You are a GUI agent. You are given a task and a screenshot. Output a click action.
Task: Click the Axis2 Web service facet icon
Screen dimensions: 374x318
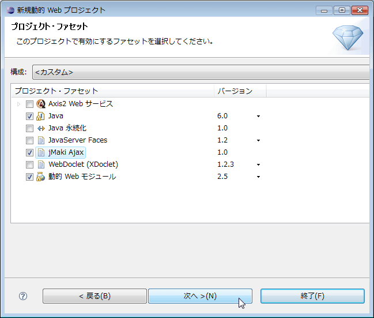click(x=41, y=104)
